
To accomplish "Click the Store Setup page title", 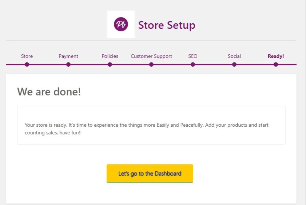I will pos(166,25).
